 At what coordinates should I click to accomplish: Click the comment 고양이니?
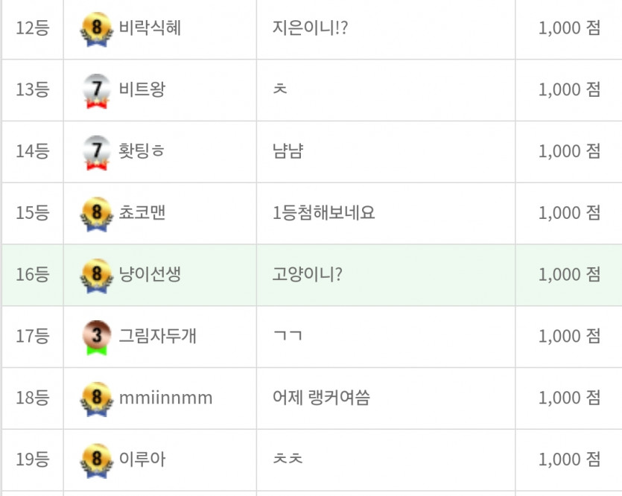tap(308, 274)
